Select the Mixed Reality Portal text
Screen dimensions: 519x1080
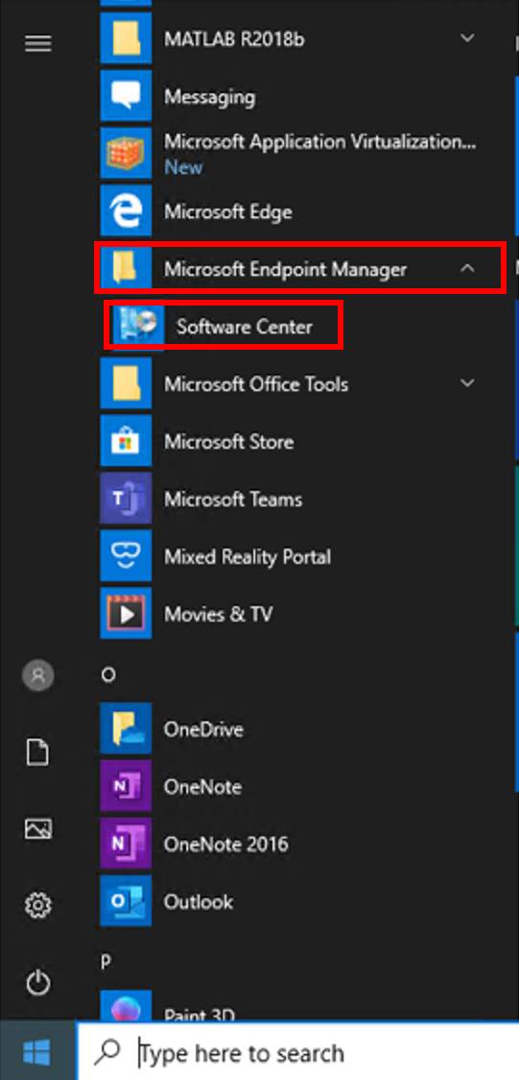tap(247, 556)
